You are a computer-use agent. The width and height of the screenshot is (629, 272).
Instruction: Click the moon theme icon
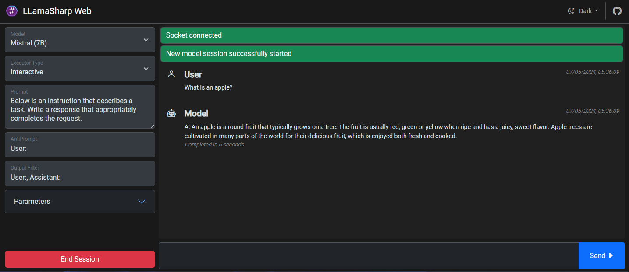(571, 11)
